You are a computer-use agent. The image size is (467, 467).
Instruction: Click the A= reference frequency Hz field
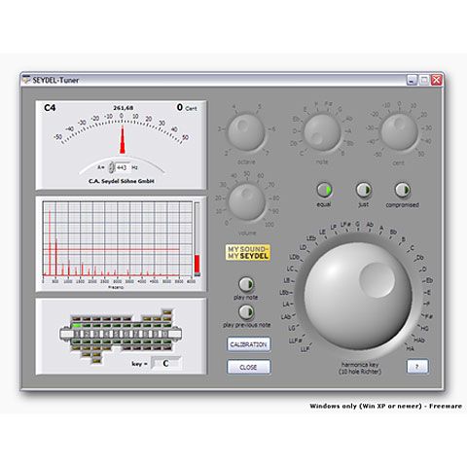click(122, 167)
